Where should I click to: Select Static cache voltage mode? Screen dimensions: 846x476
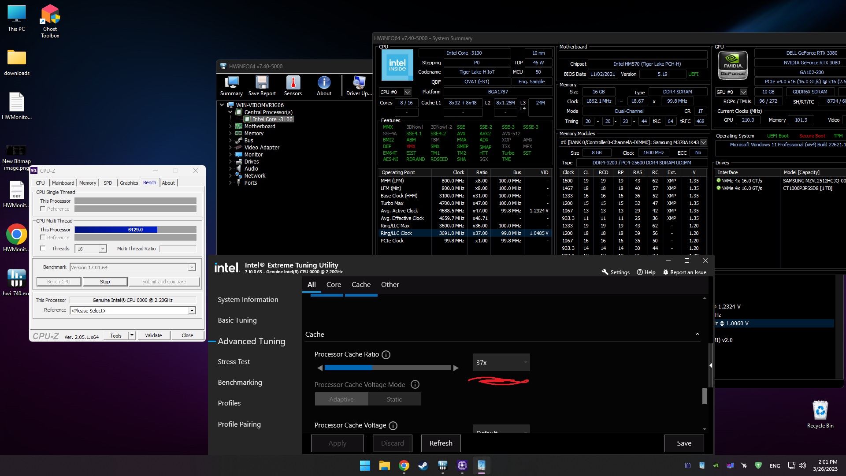tap(394, 399)
